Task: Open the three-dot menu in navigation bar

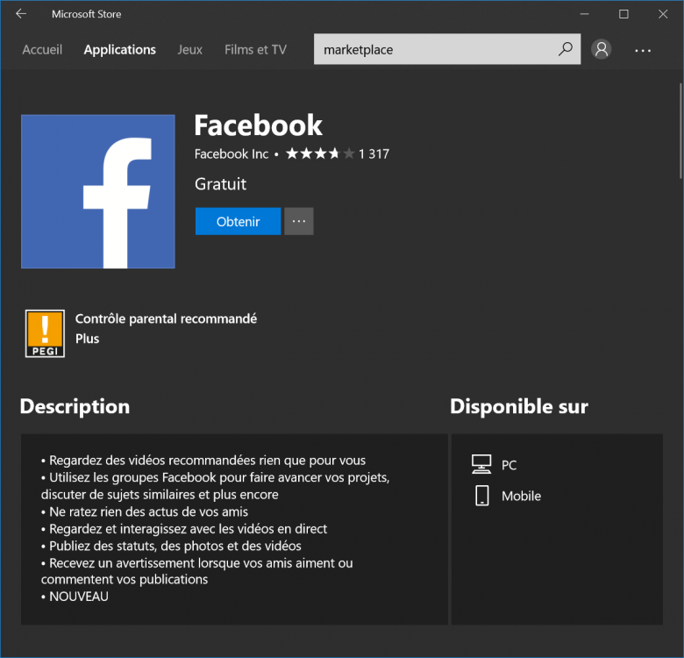Action: pyautogui.click(x=643, y=51)
